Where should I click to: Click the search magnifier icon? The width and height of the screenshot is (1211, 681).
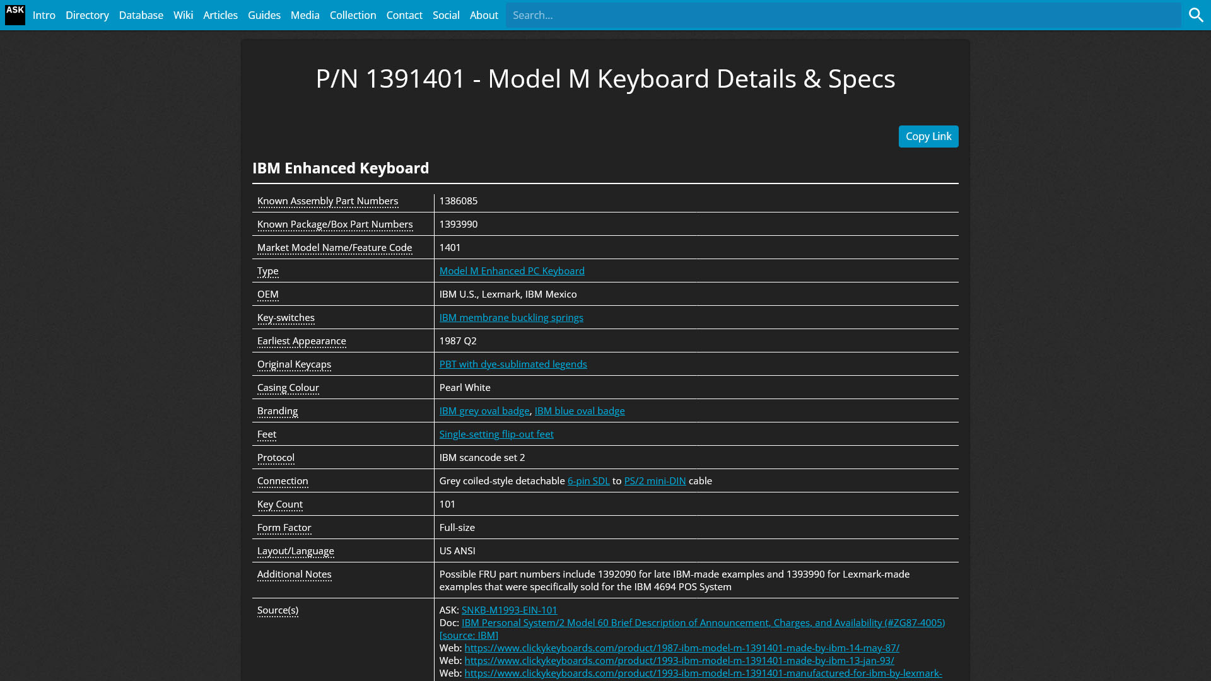1196,15
